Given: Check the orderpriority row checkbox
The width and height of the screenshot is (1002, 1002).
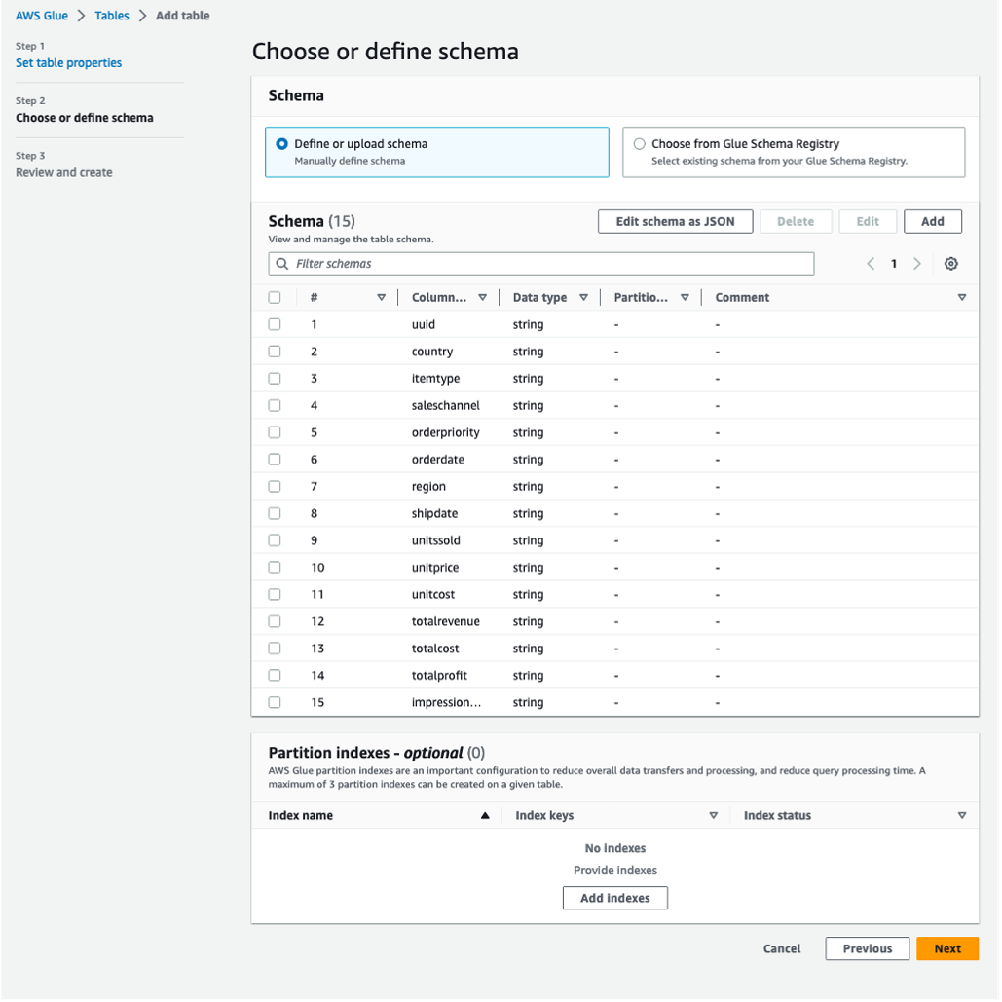Looking at the screenshot, I should [275, 432].
